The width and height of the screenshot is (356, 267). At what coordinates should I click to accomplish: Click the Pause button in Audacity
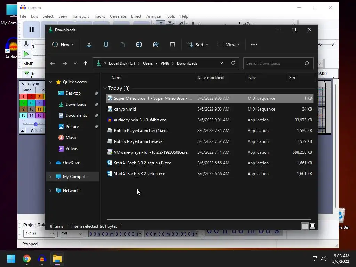32,30
